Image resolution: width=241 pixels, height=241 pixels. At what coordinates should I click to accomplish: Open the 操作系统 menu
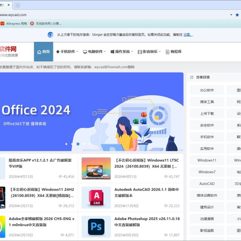(122, 52)
